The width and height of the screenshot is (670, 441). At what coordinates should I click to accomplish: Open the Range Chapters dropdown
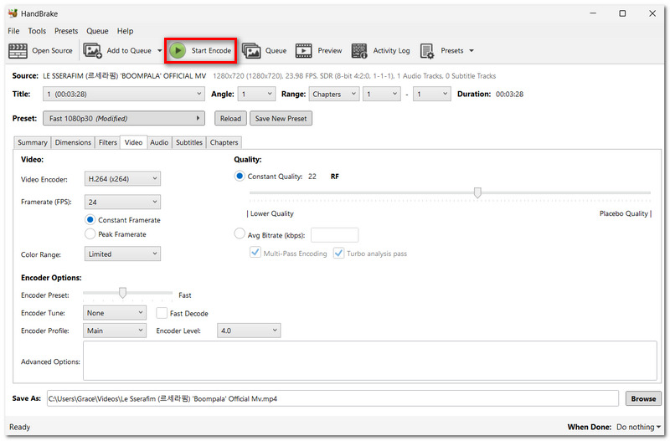(x=333, y=94)
